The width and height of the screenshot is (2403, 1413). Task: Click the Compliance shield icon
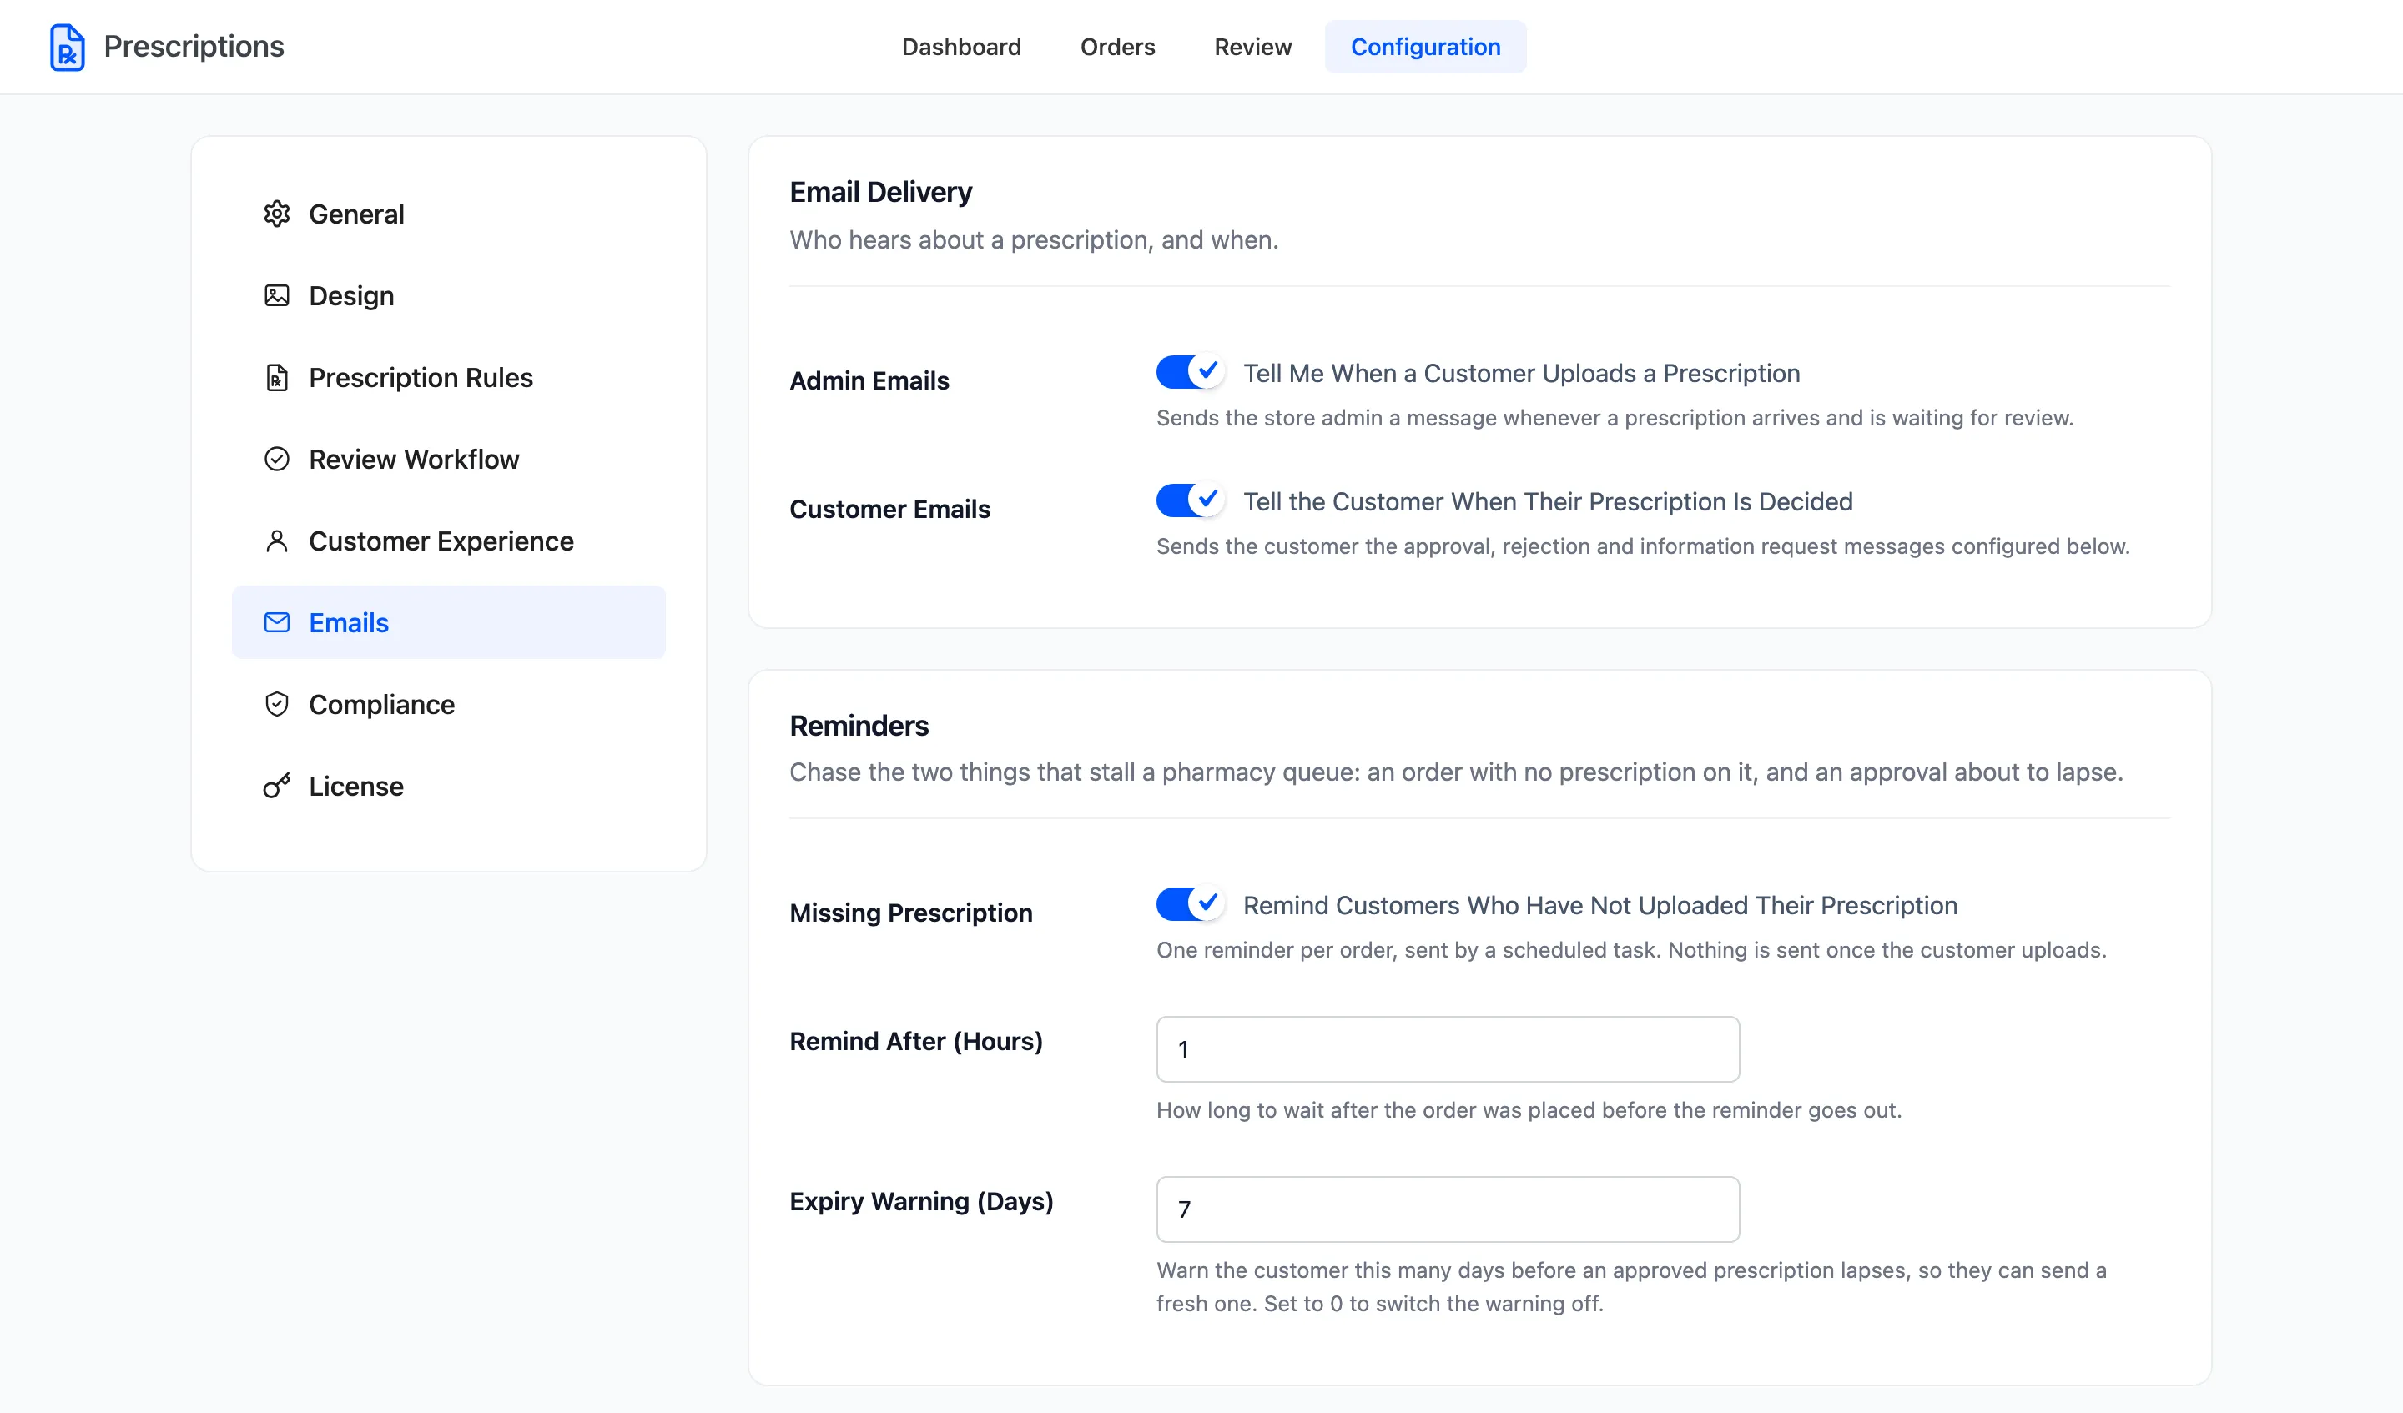[x=276, y=705]
